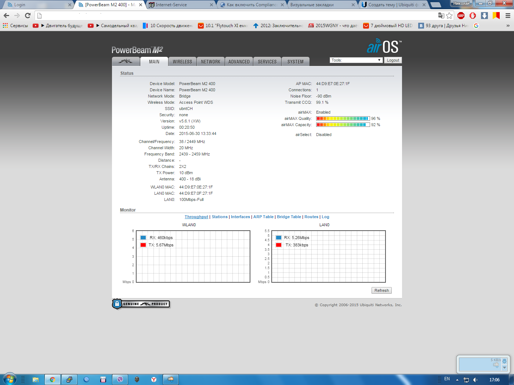514x385 pixels.
Task: Launch Viber from the taskbar
Action: click(x=120, y=379)
